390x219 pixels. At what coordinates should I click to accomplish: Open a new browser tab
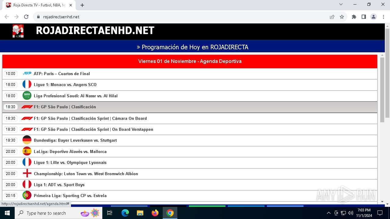coord(82,5)
